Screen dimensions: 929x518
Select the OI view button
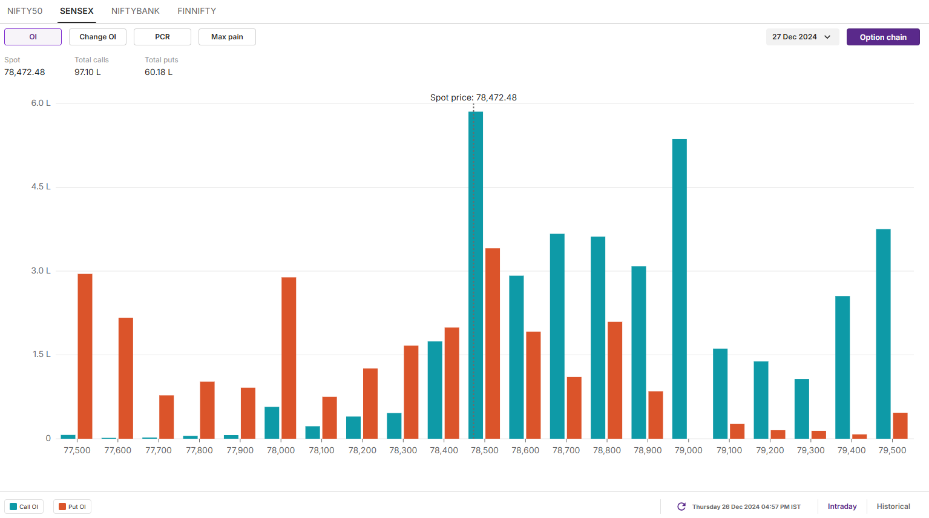[33, 37]
